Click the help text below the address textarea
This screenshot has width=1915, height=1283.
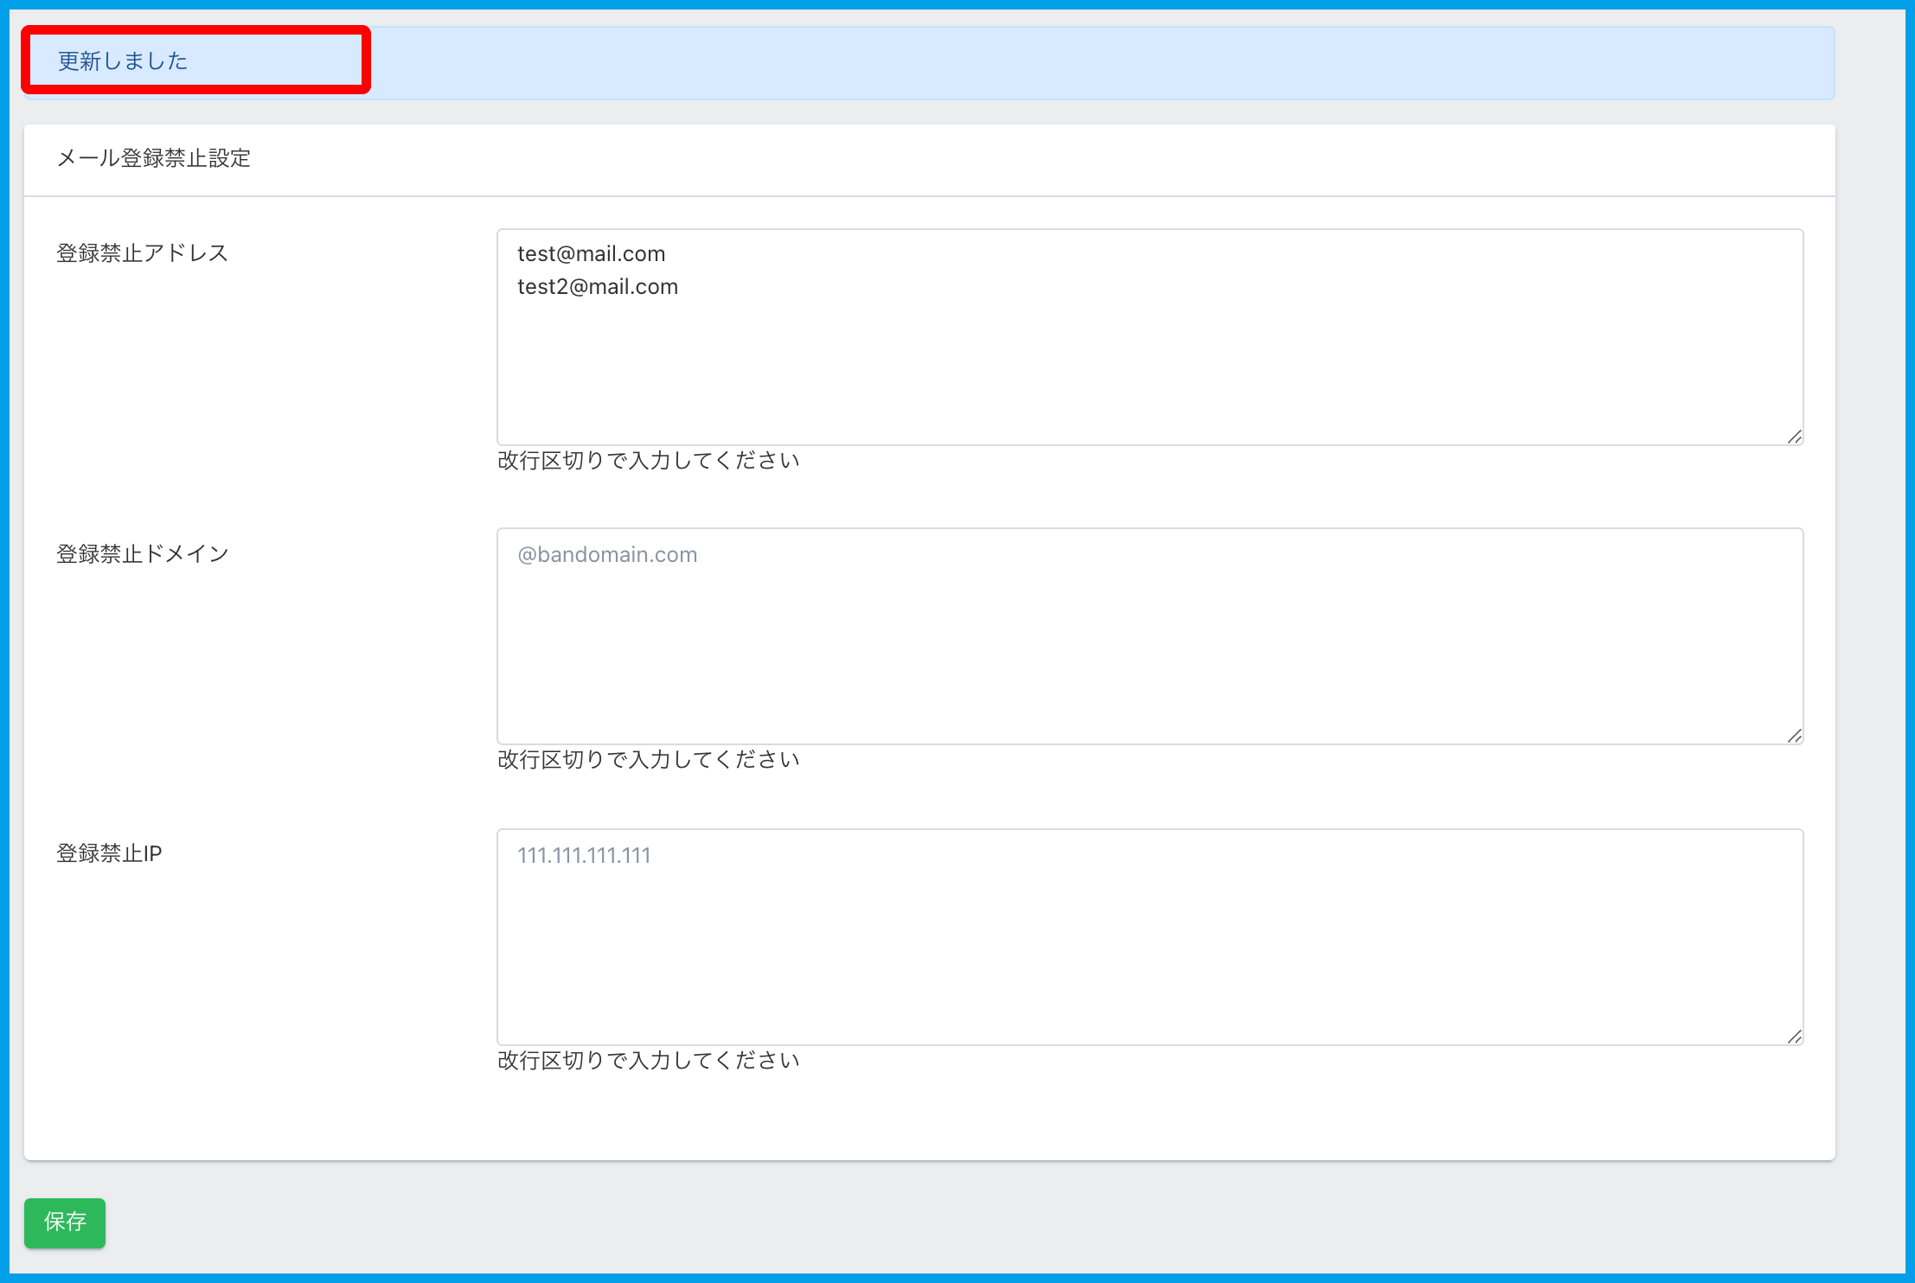click(649, 461)
